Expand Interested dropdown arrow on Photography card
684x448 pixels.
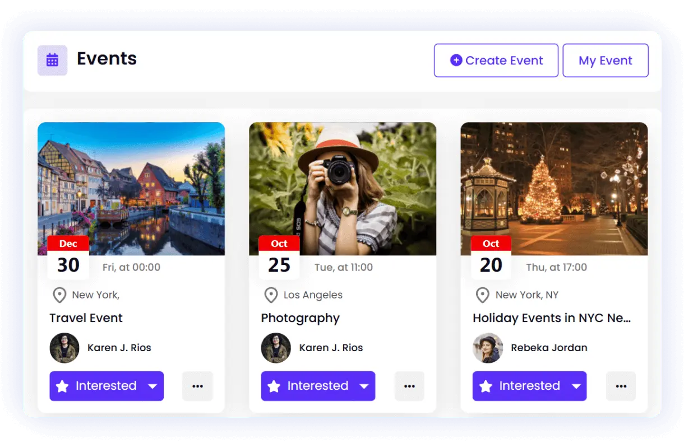click(364, 386)
